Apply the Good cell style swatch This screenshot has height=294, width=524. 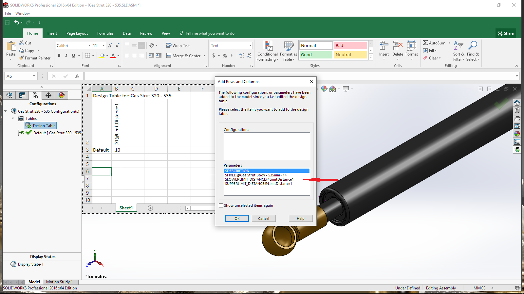click(x=316, y=55)
